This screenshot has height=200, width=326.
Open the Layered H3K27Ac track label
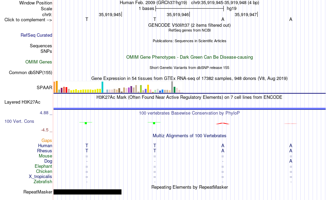pyautogui.click(x=22, y=102)
